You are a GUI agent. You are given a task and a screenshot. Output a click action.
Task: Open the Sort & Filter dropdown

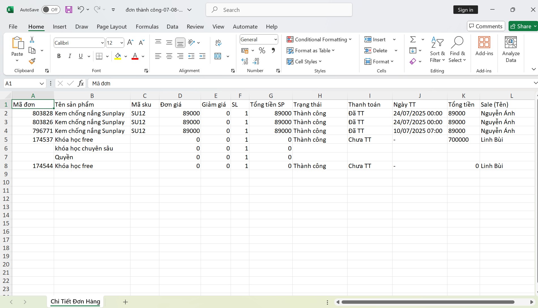(437, 49)
